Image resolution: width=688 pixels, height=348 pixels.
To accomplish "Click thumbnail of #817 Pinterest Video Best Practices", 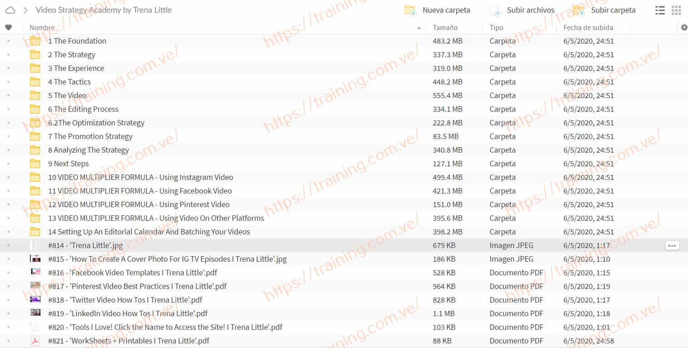I will point(35,285).
